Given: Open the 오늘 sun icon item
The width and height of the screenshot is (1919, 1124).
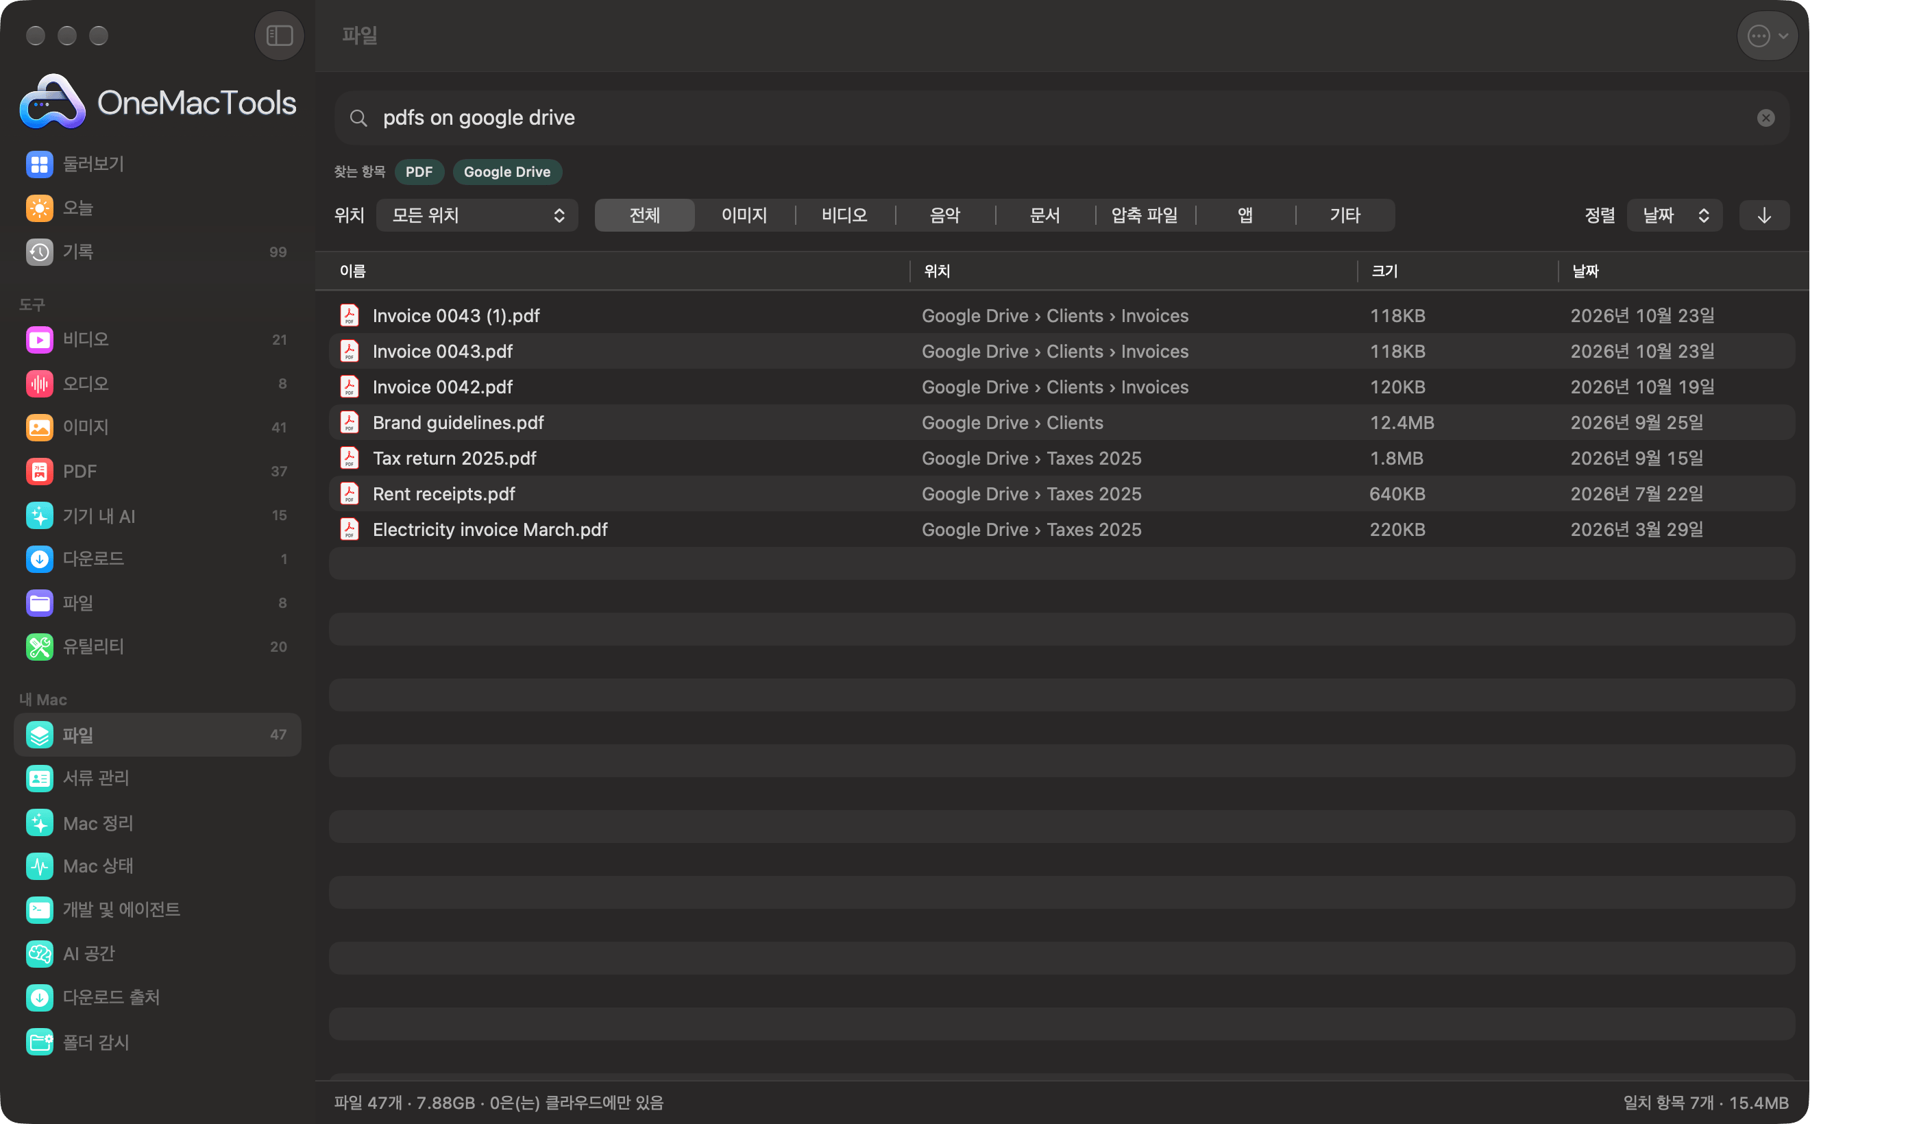Looking at the screenshot, I should (158, 208).
